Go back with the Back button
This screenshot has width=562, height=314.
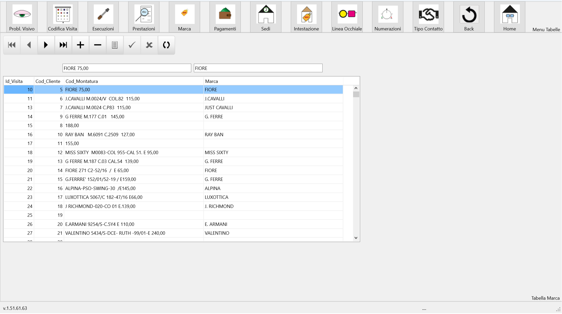[x=469, y=17]
